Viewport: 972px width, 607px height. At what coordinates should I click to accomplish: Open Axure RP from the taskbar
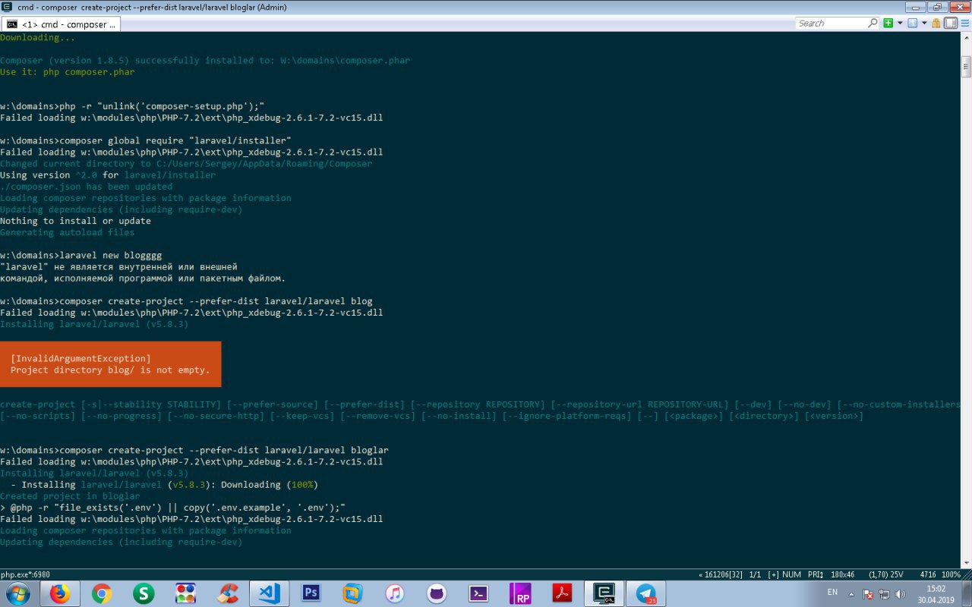pos(521,593)
